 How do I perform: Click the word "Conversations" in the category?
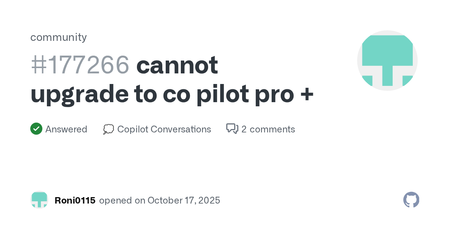(180, 129)
